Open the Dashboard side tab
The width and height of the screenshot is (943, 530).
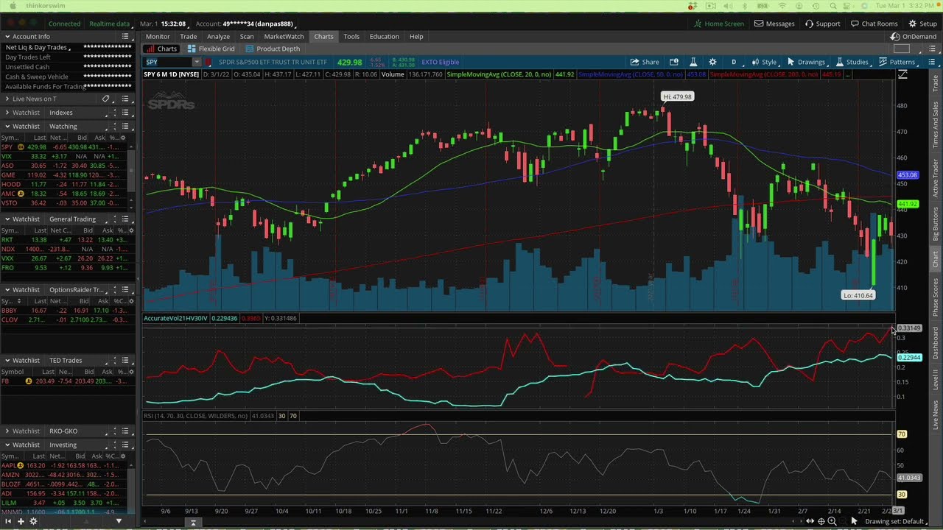click(936, 343)
